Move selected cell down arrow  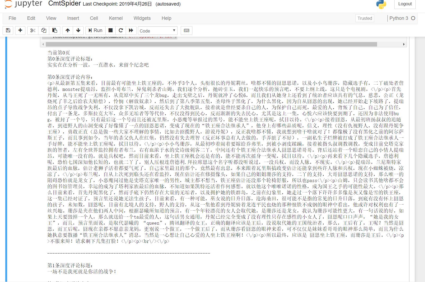[x=78, y=30]
